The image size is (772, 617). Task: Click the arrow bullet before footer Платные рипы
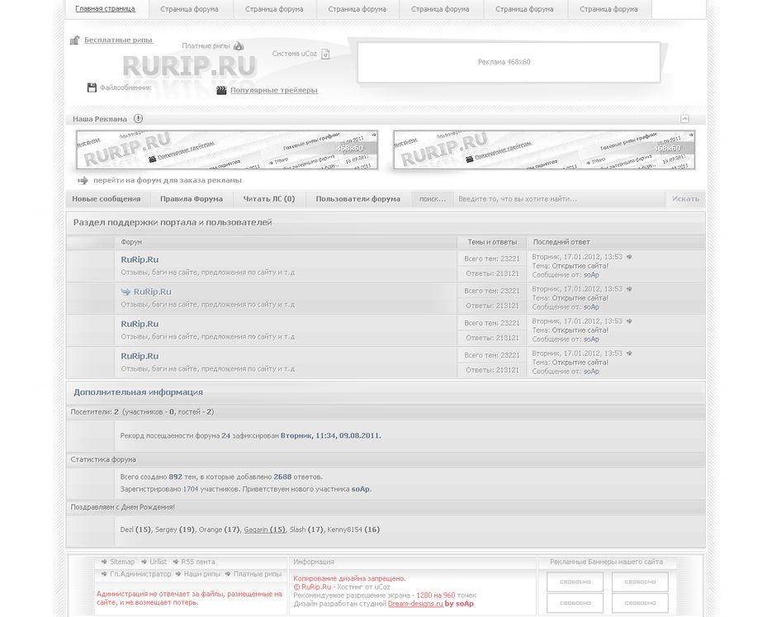[228, 574]
